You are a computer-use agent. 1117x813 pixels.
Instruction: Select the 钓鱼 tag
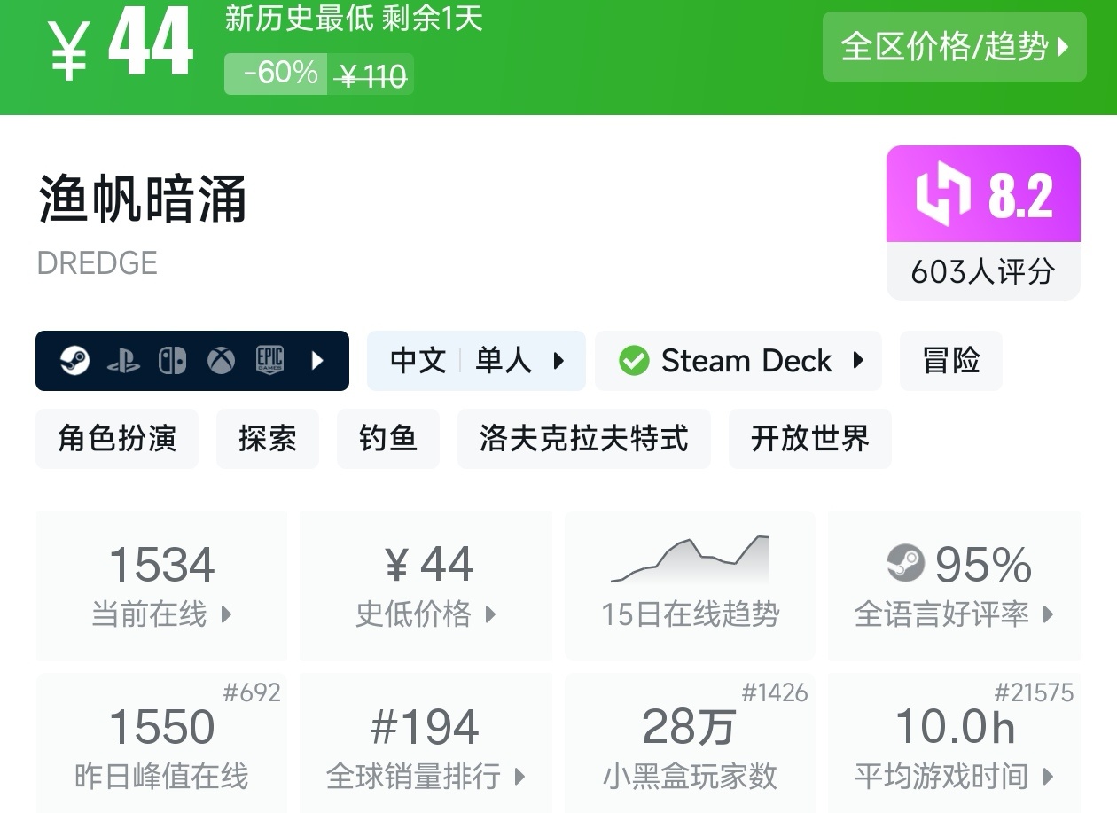point(388,439)
